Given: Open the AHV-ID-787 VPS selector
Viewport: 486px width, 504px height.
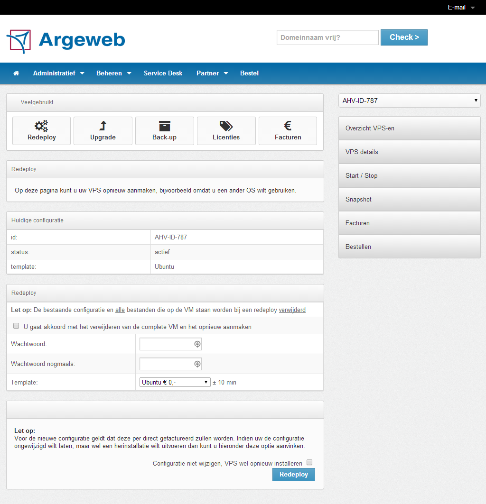Looking at the screenshot, I should coord(409,101).
